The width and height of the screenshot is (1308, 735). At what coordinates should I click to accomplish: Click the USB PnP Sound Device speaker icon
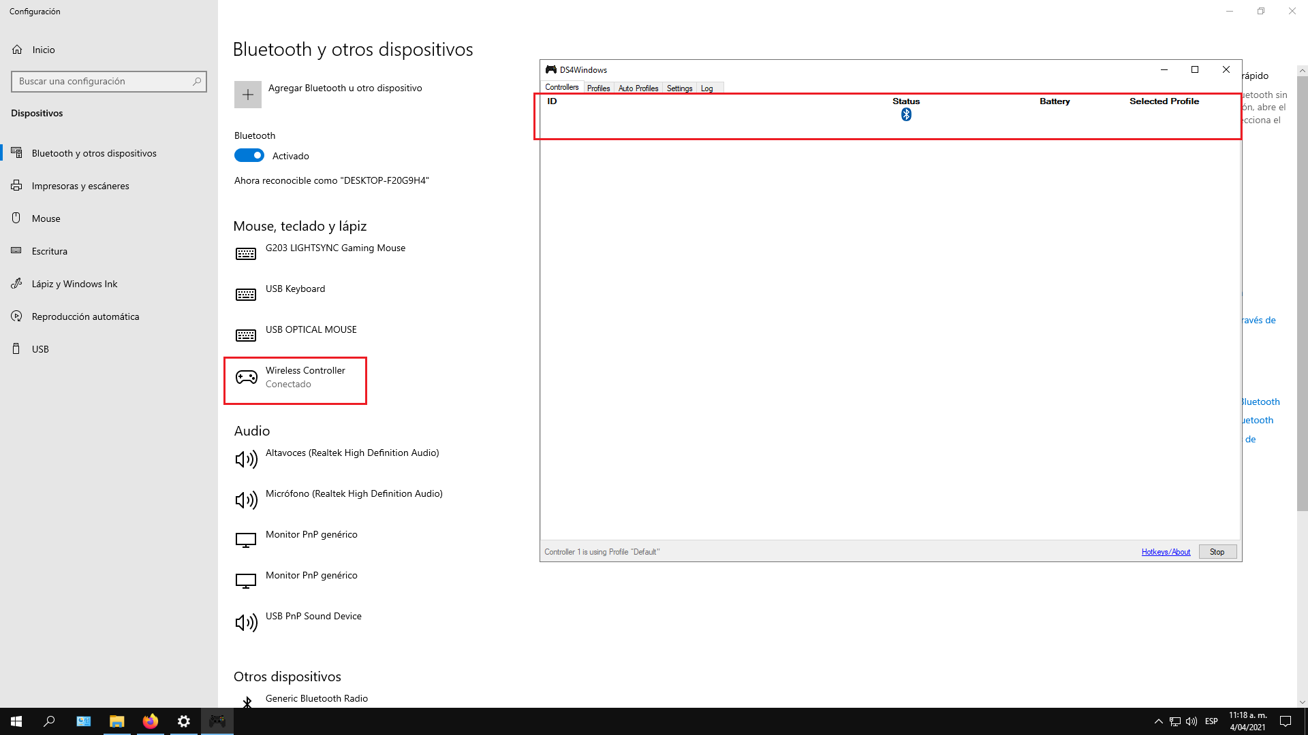point(246,623)
